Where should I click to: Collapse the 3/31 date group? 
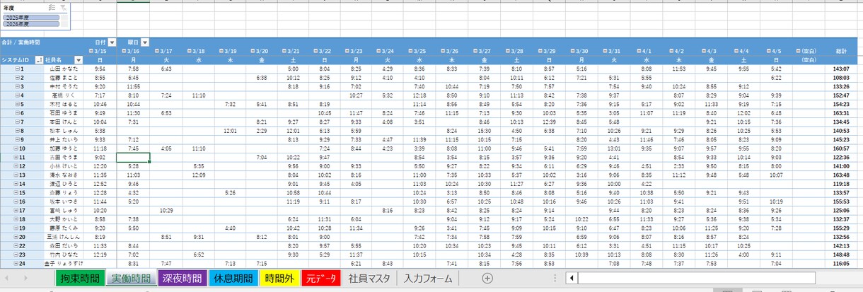(606, 52)
